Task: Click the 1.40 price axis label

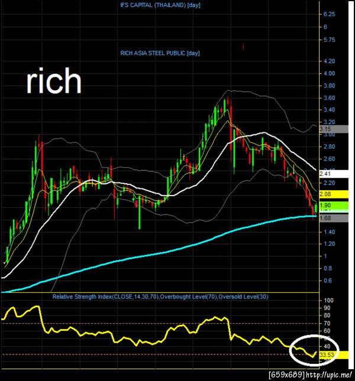Action: point(329,232)
